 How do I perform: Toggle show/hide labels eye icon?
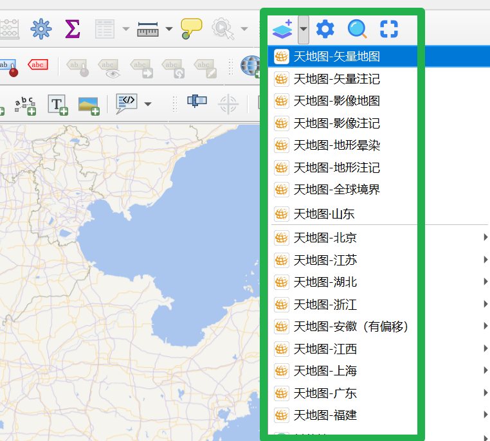109,68
